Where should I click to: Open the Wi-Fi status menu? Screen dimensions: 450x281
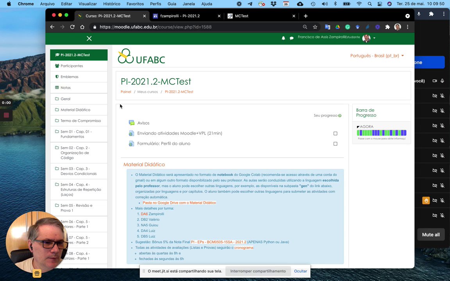pyautogui.click(x=359, y=4)
